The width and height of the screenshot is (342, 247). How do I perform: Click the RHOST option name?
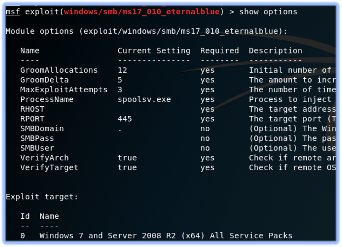pyautogui.click(x=32, y=109)
